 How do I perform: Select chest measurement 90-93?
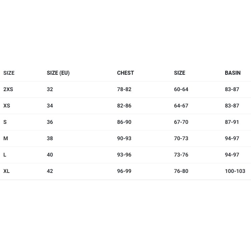[124, 138]
